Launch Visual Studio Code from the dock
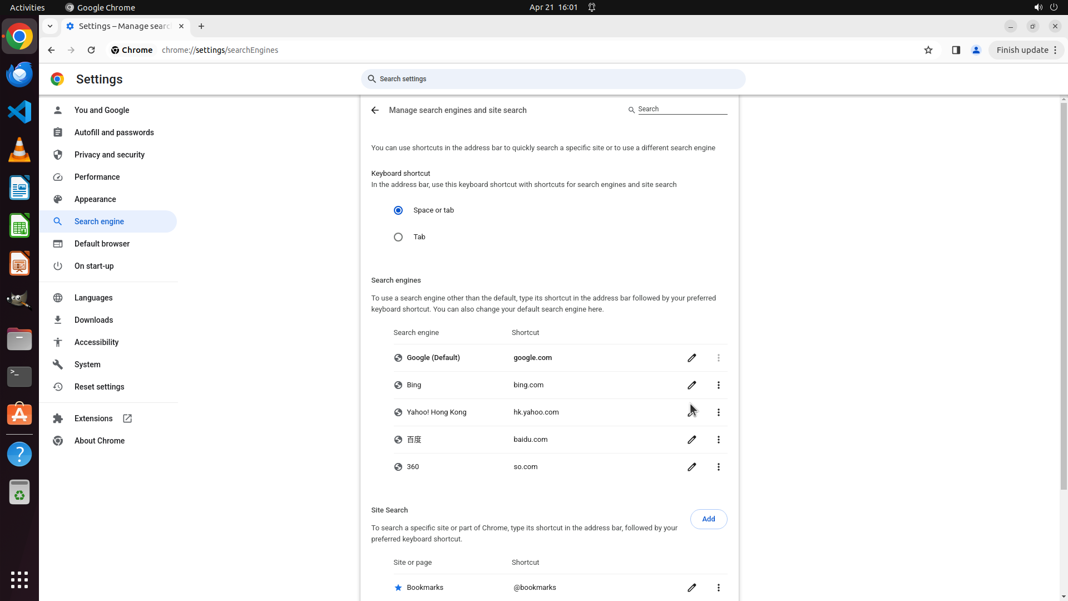The image size is (1068, 601). pyautogui.click(x=19, y=112)
